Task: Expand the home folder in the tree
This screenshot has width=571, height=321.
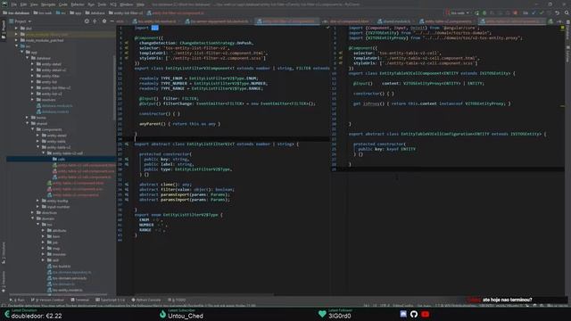Action: coord(28,117)
